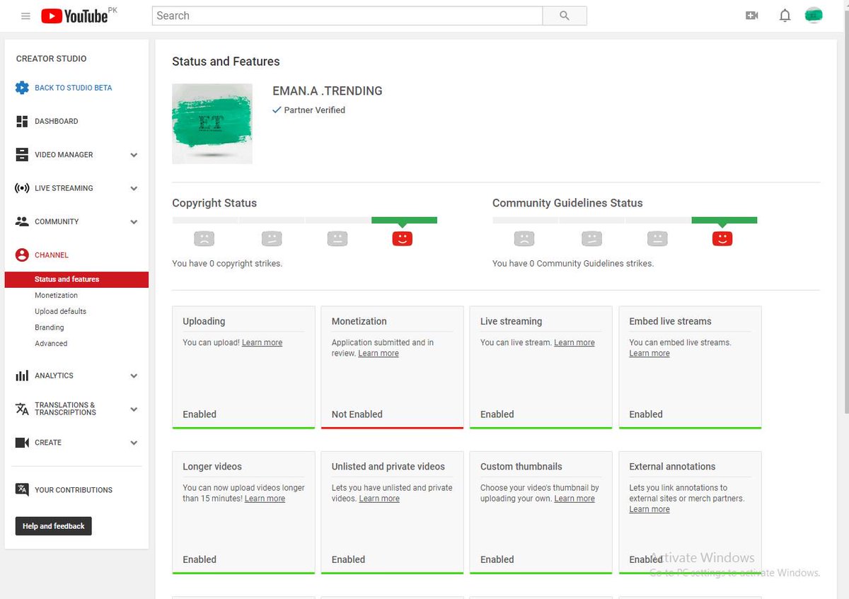Click the CREATOR STUDIO heading
This screenshot has height=599, width=849.
[x=52, y=59]
